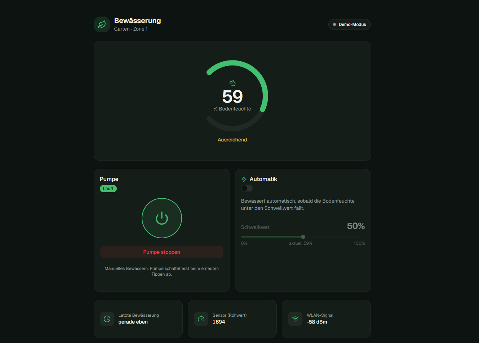Enable the Automatik toggle switch
This screenshot has width=479, height=343.
247,188
